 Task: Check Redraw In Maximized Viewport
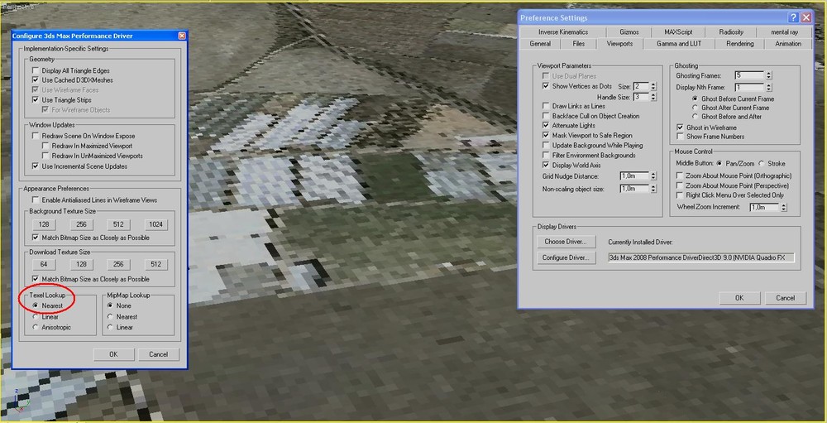coord(45,146)
